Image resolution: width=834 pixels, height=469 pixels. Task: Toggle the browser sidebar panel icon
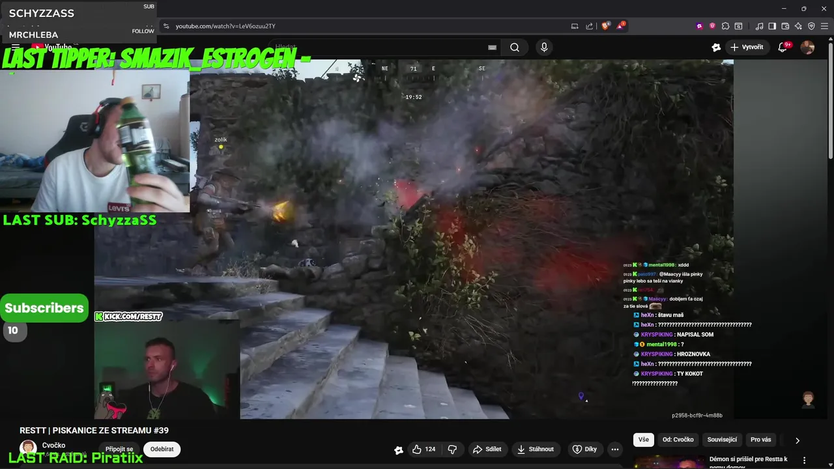(772, 26)
